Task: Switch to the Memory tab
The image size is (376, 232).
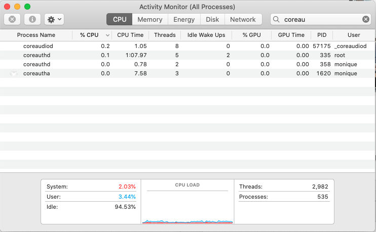Action: [150, 19]
